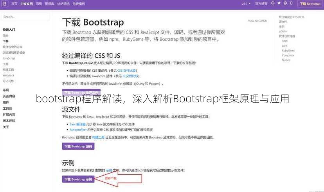The image size is (324, 192).
Task: Open the Slack icon in navbar
Action: click(x=285, y=3)
